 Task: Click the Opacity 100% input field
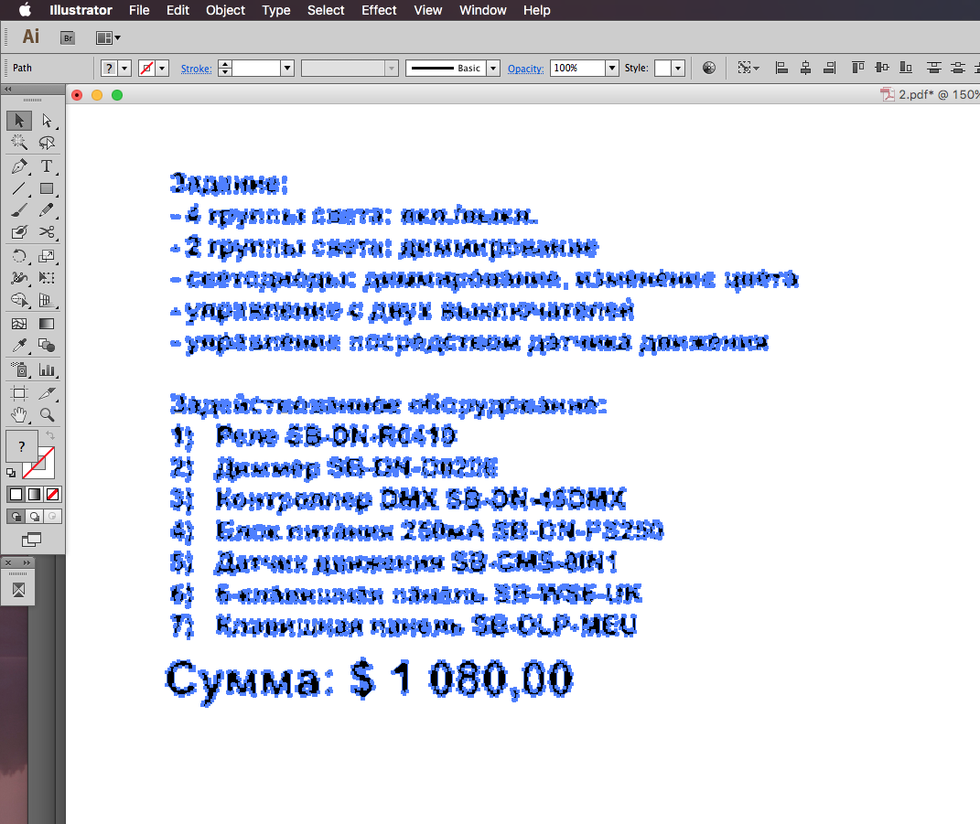click(577, 68)
